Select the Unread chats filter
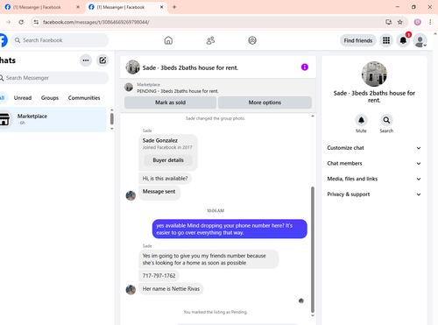438x325 pixels. (x=23, y=98)
